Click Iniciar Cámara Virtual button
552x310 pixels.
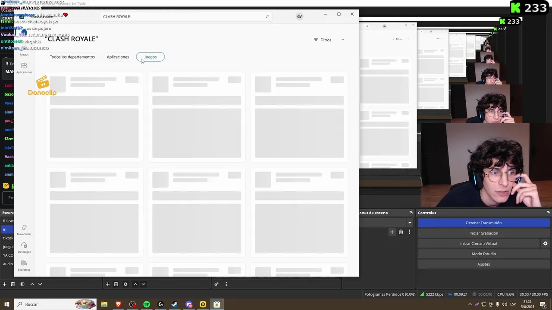pos(478,244)
